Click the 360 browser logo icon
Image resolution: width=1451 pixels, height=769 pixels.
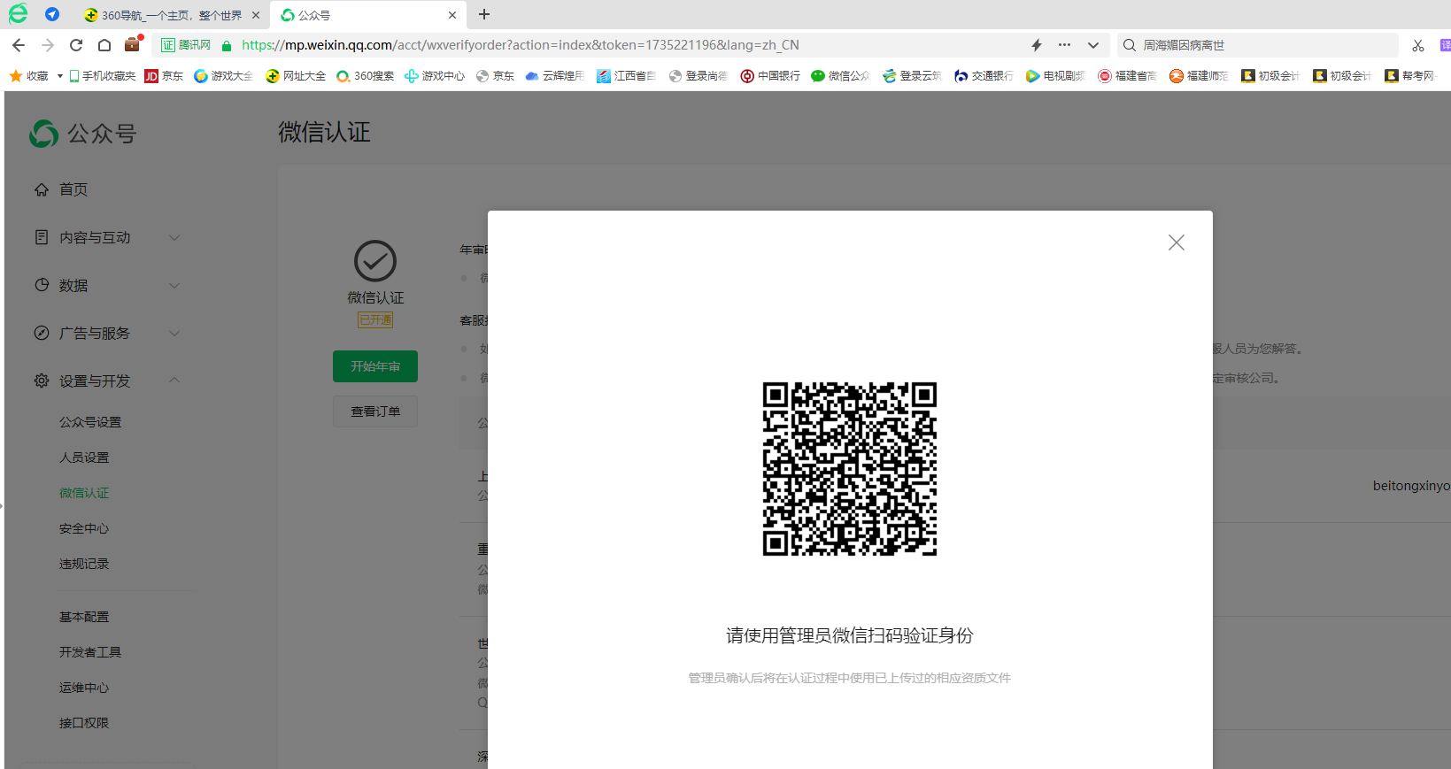[18, 13]
